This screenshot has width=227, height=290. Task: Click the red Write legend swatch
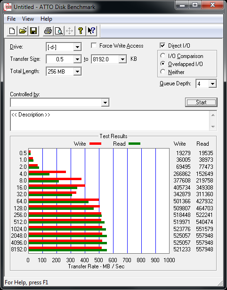pyautogui.click(x=95, y=143)
